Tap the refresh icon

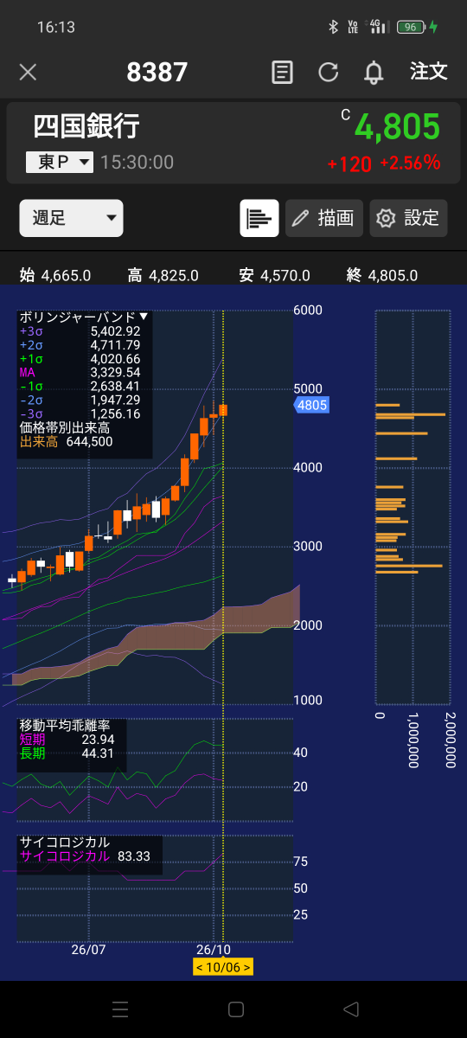tap(328, 72)
